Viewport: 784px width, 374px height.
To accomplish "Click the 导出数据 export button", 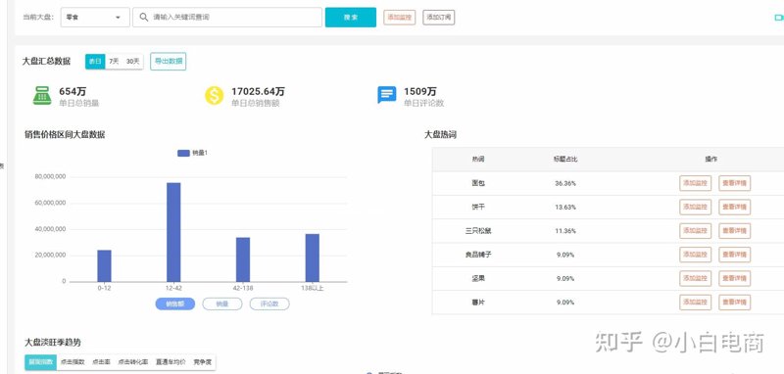I will [x=168, y=62].
